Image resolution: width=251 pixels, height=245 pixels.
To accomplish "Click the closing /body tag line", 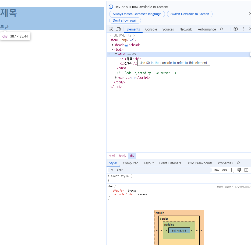I will (x=119, y=82).
